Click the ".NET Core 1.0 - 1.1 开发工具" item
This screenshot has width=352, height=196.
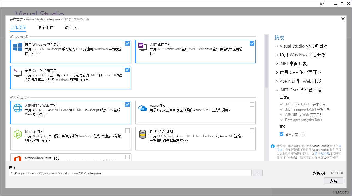point(305,104)
